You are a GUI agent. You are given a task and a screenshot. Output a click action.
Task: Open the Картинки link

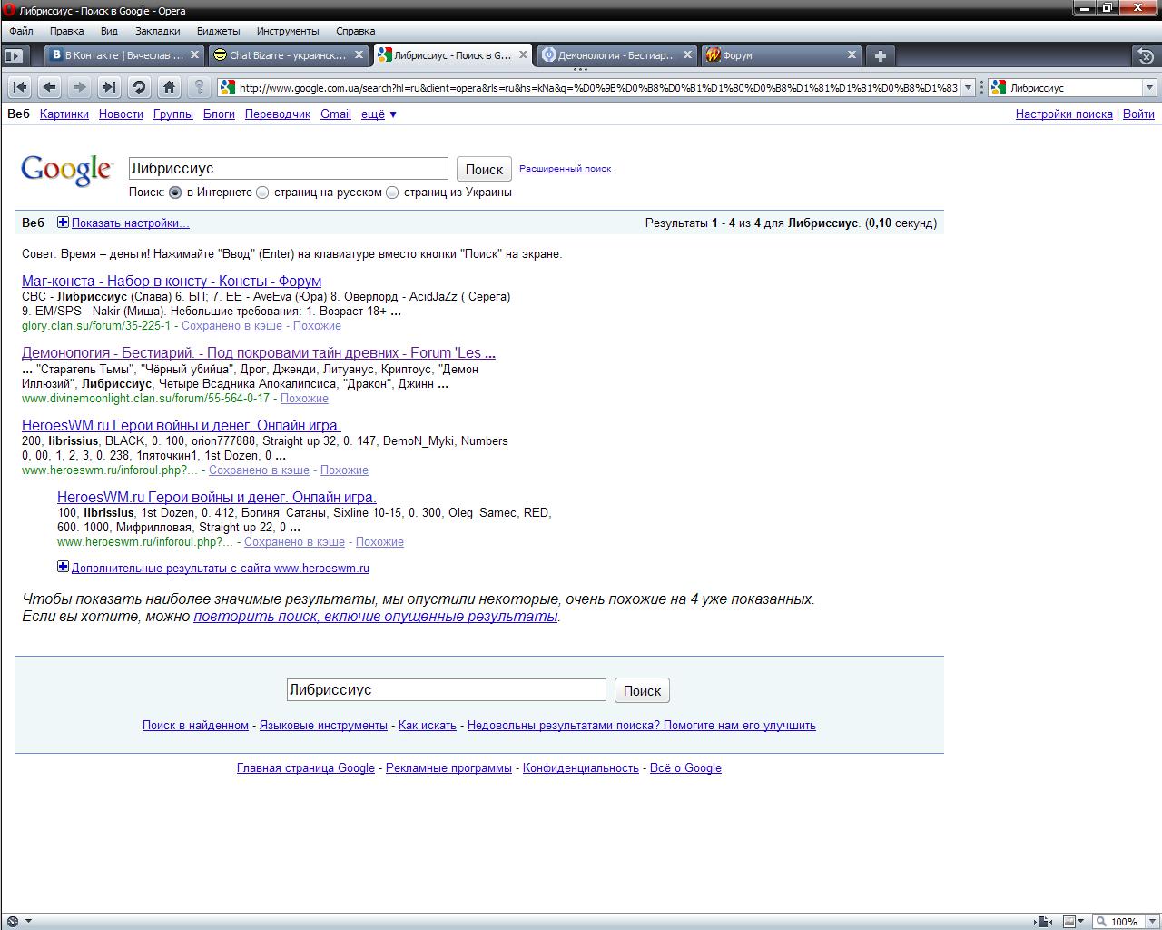[x=64, y=114]
